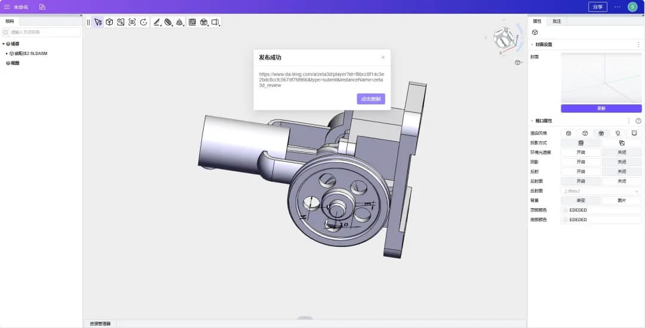Click the viewport properties help icon
The height and width of the screenshot is (328, 645).
638,120
